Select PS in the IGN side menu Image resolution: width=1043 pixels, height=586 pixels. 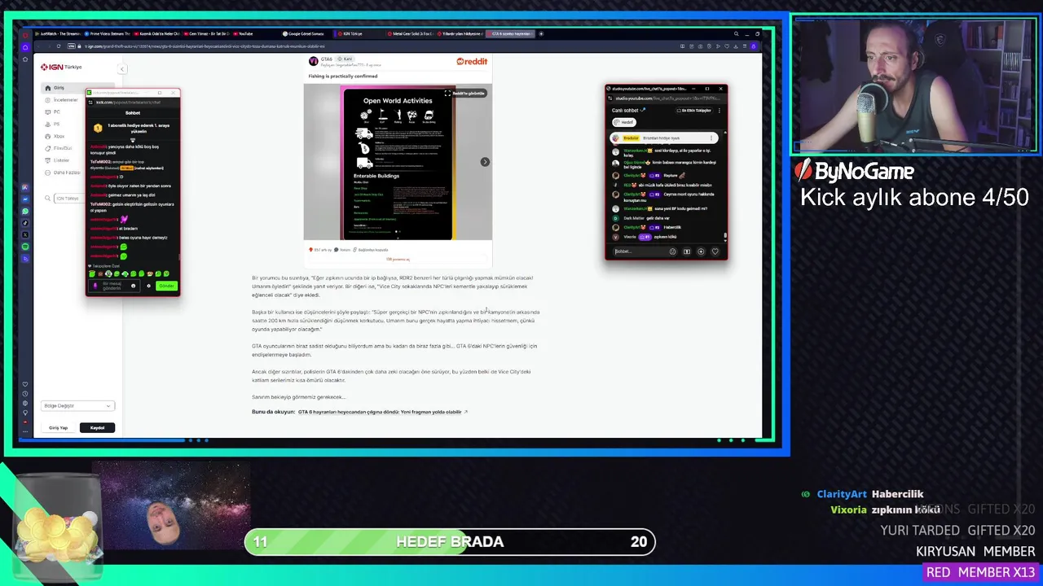(x=56, y=124)
